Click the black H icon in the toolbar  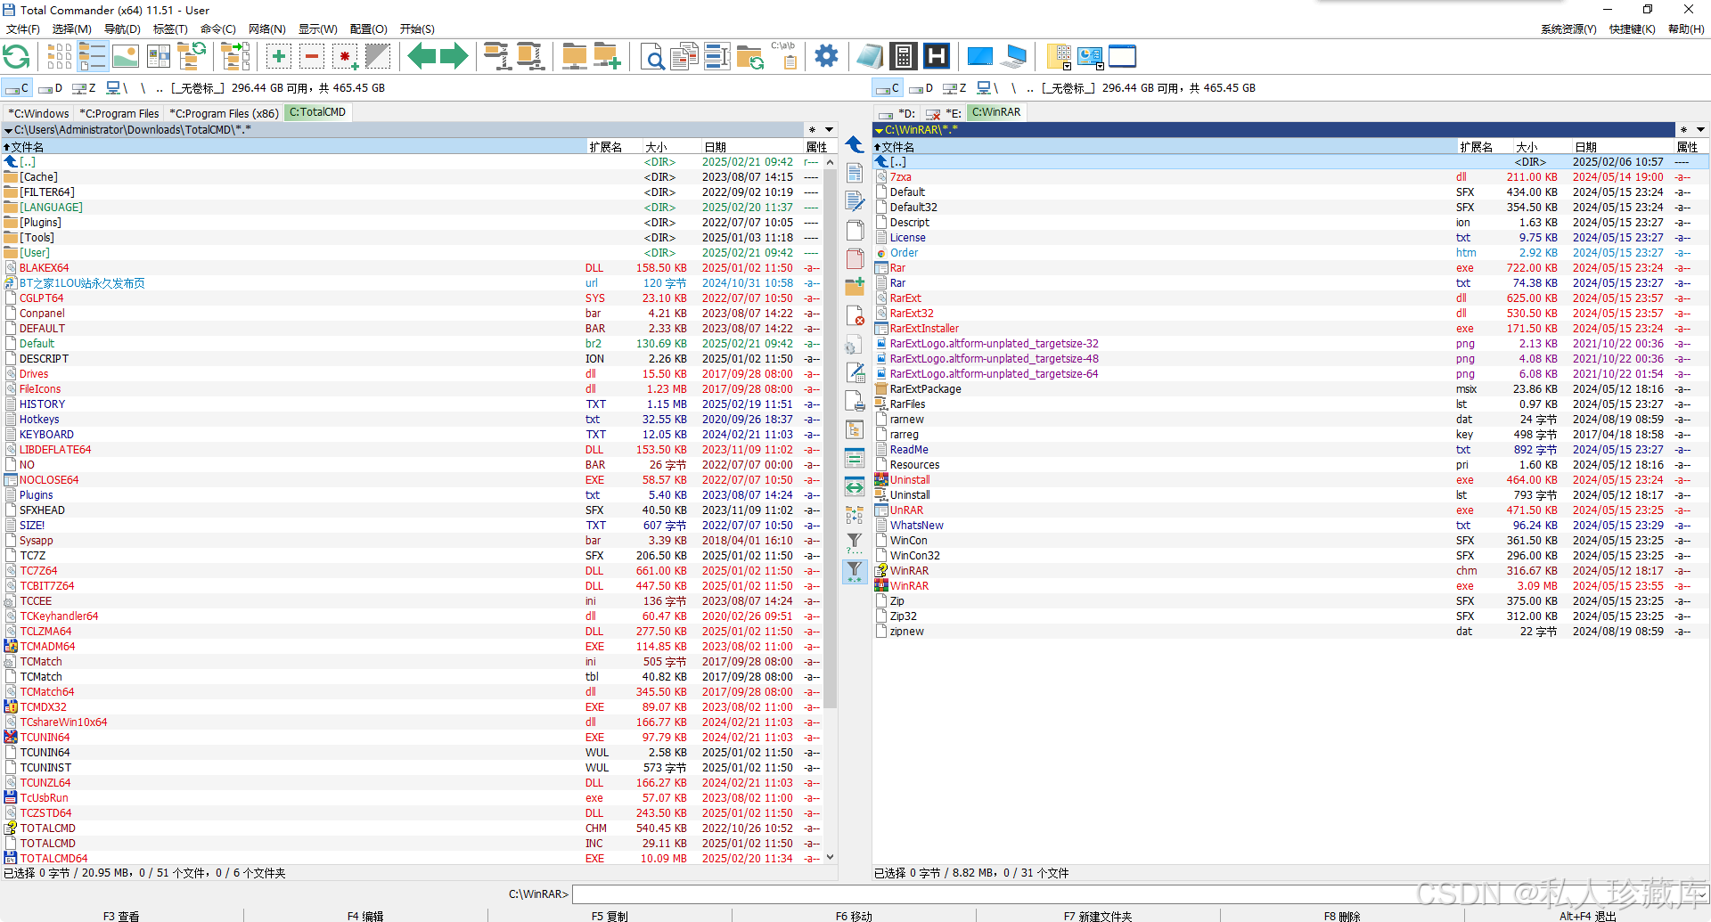tap(937, 57)
